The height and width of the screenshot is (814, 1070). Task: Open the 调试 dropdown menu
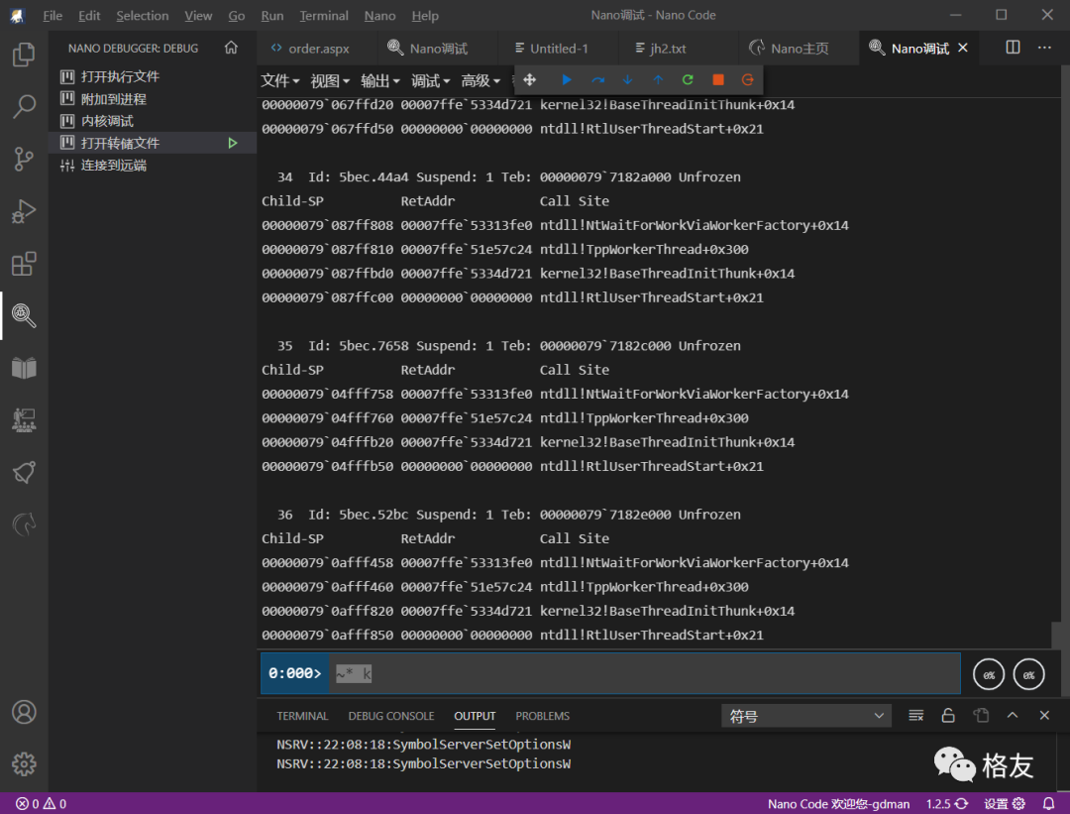430,80
